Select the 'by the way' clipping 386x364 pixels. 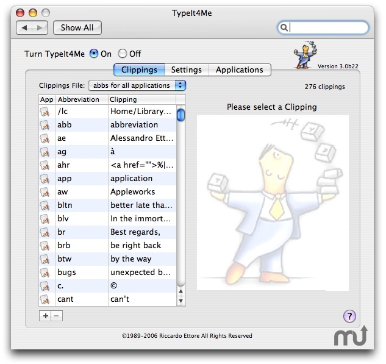[x=131, y=259]
